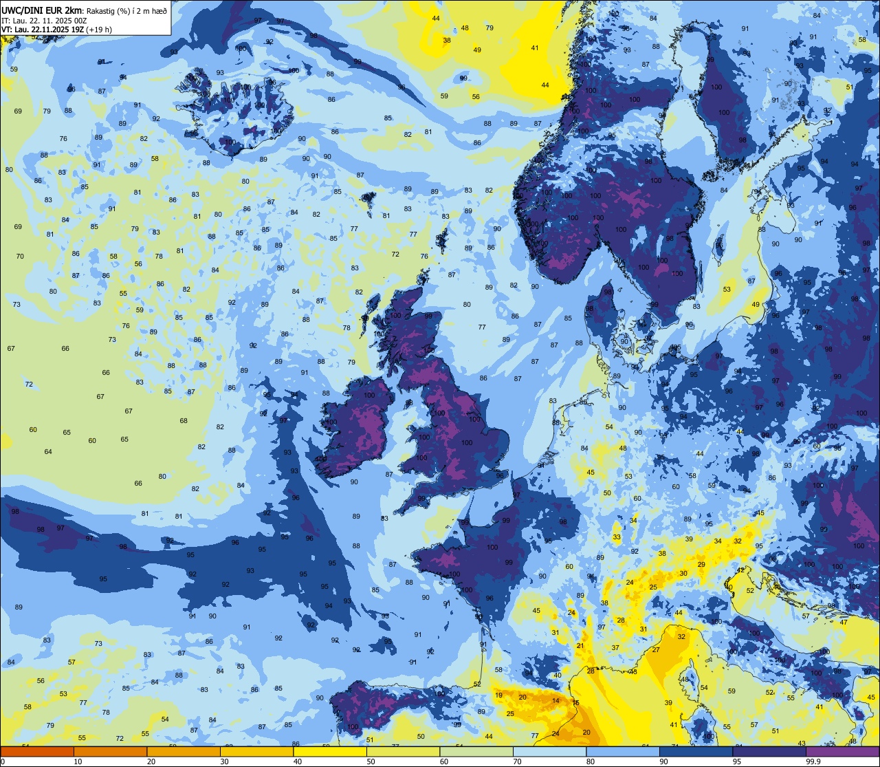Viewport: 880px width, 767px height.
Task: Click the legend tick label '30'
Action: point(224,761)
